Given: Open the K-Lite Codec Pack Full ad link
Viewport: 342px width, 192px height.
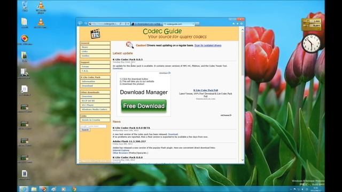Looking at the screenshot, I should click(x=205, y=90).
